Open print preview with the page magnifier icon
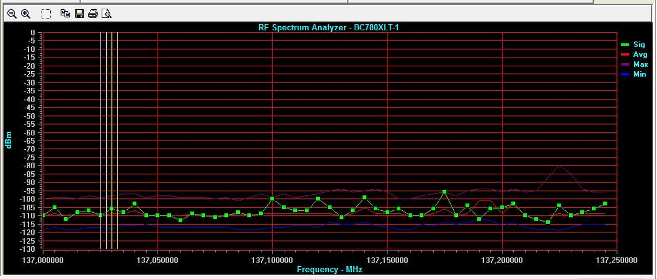 pyautogui.click(x=106, y=14)
